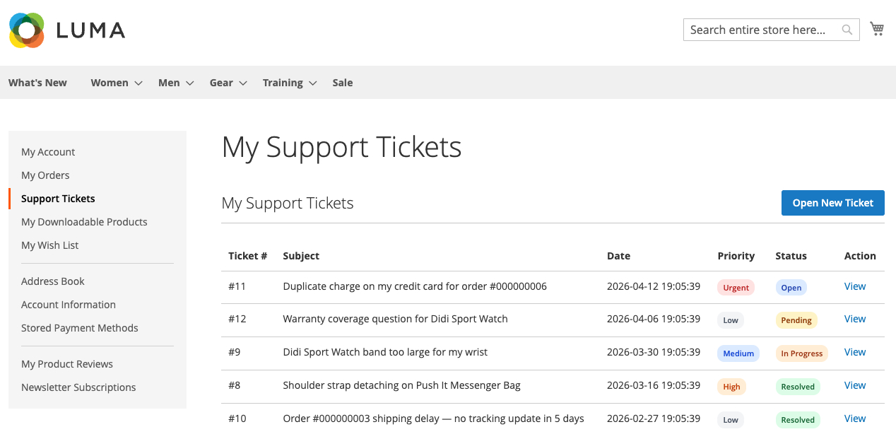Click Status column header
This screenshot has width=896, height=439.
click(791, 256)
